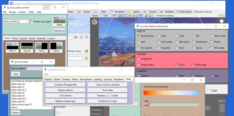Click the blue cube icon in preview toolbar

pos(133,15)
